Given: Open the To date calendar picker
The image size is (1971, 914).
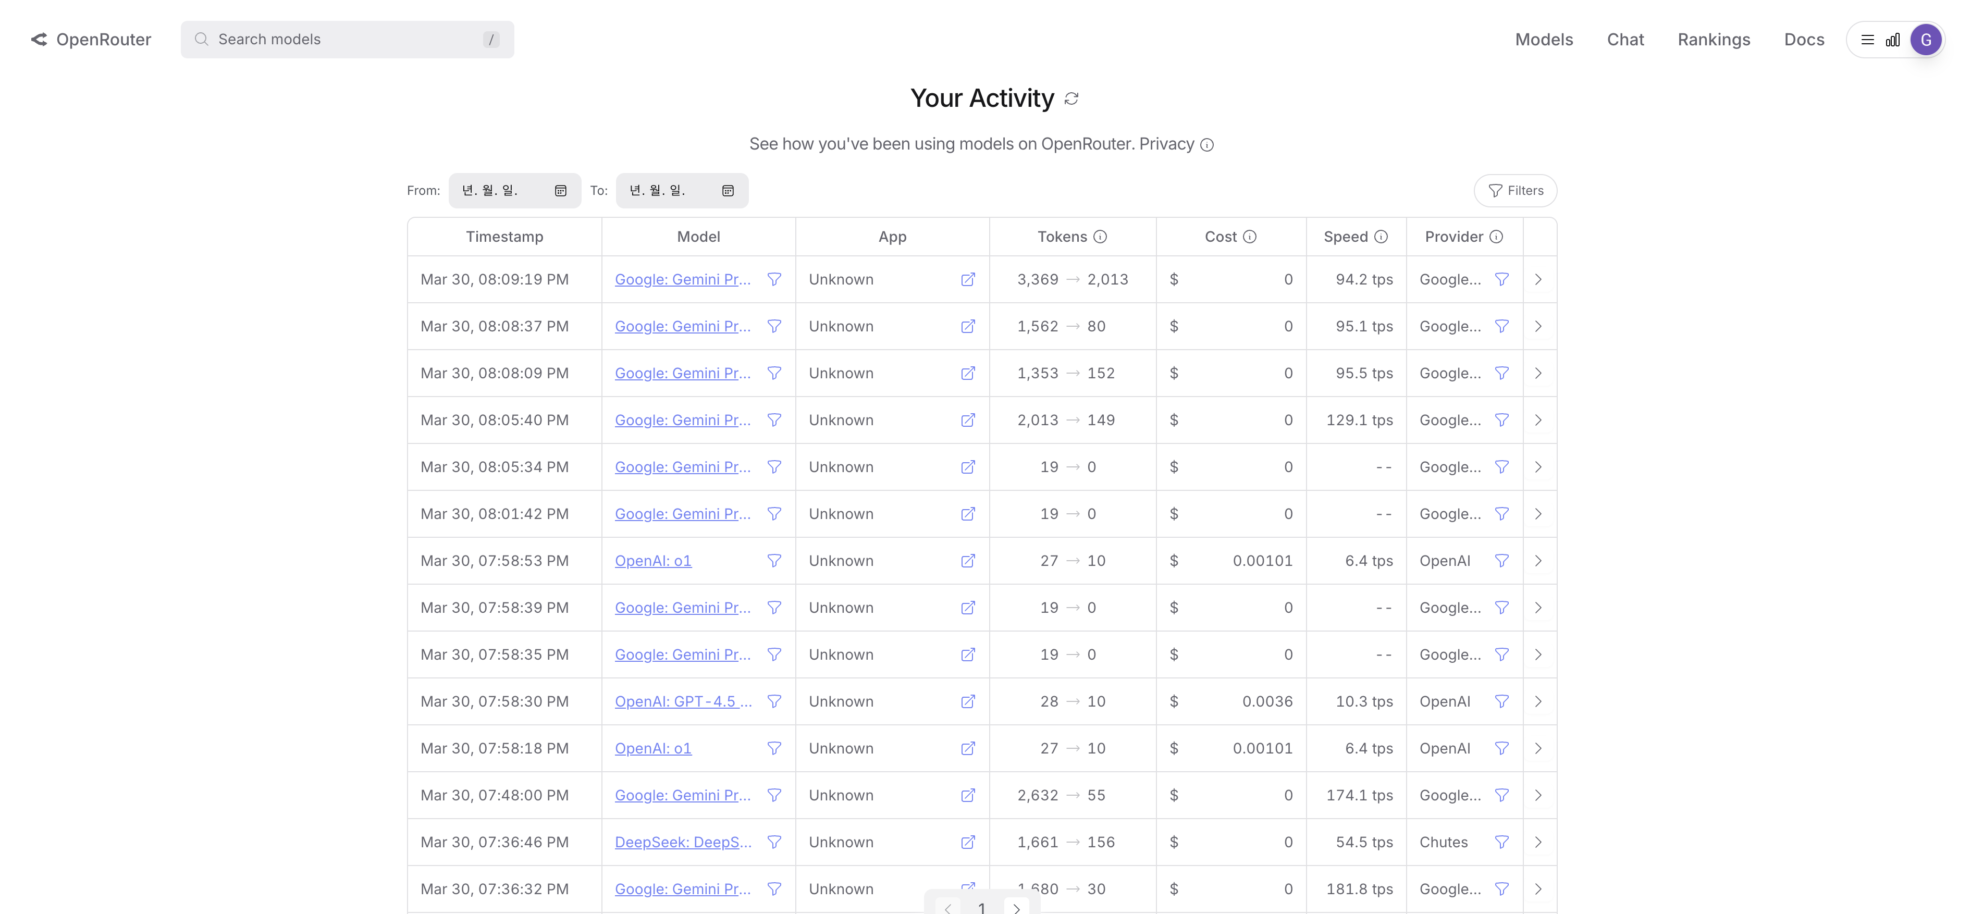Looking at the screenshot, I should point(728,190).
